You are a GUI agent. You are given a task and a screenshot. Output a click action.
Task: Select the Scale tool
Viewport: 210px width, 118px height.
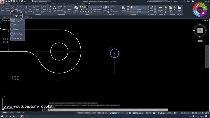click(36, 12)
